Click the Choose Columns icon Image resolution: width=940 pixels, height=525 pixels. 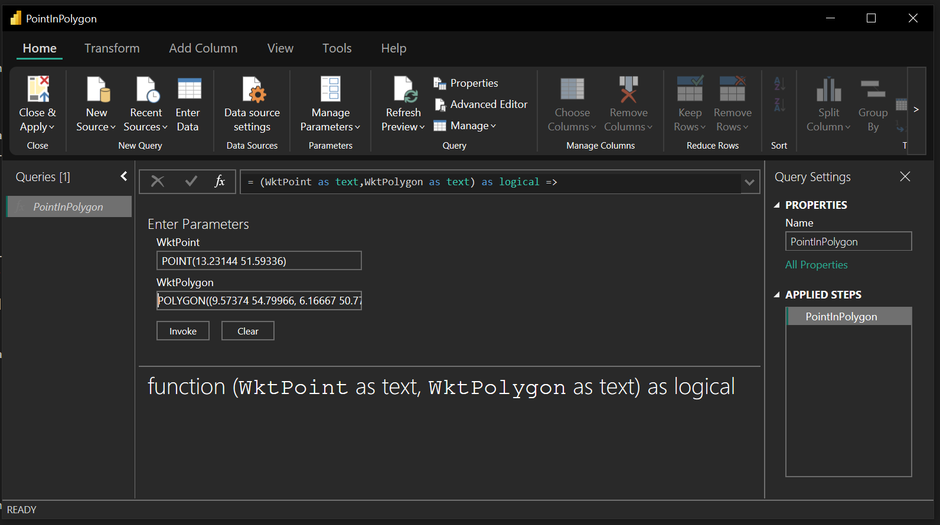pyautogui.click(x=572, y=89)
